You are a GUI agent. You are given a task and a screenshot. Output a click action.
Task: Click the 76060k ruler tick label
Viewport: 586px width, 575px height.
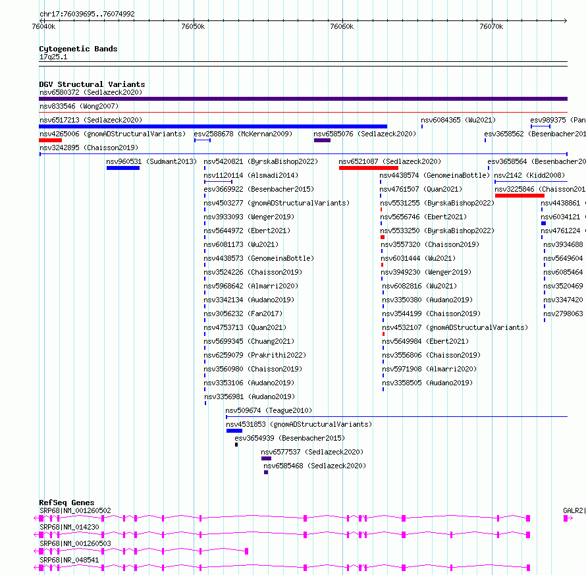coord(342,26)
